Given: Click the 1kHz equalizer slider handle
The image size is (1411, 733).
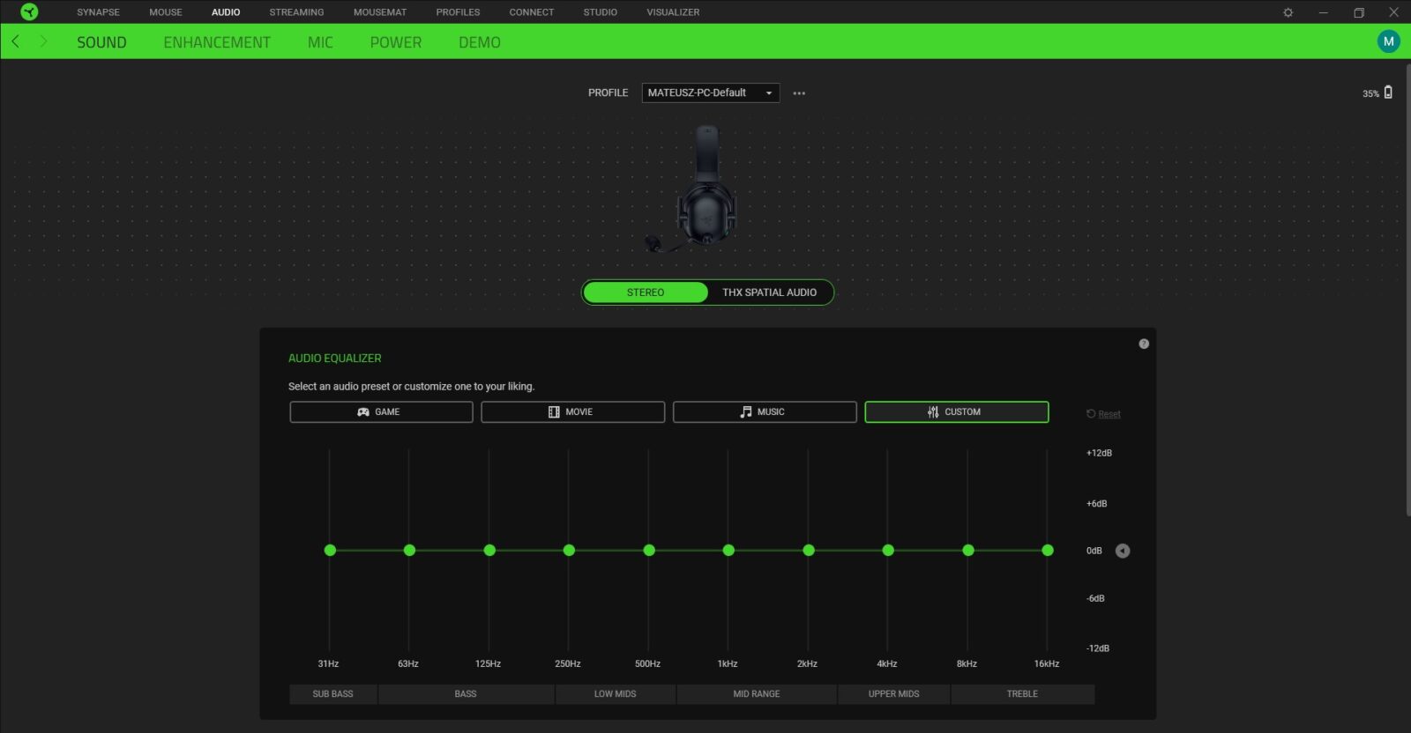Looking at the screenshot, I should (x=728, y=551).
